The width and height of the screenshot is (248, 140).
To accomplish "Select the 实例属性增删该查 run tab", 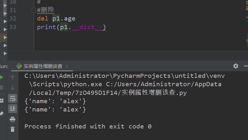I will point(43,66).
